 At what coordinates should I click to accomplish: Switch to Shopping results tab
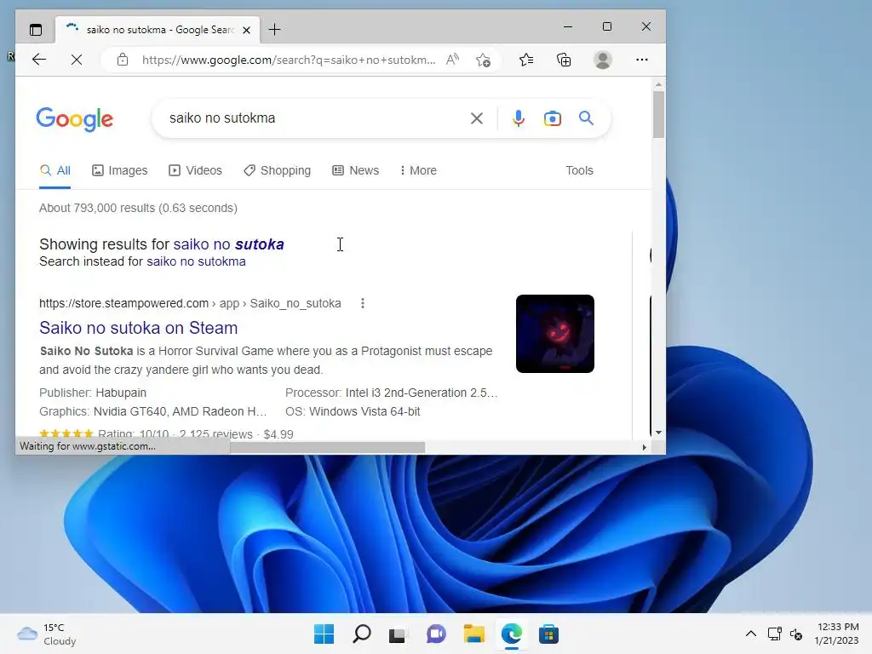click(277, 170)
